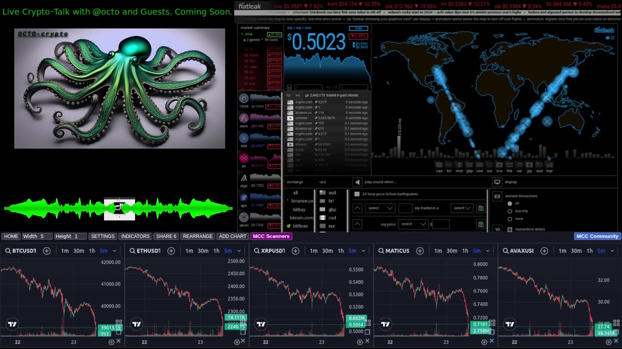The image size is (622, 349).
Task: Click the speaker icon beside play sound when
Action: coord(358,182)
